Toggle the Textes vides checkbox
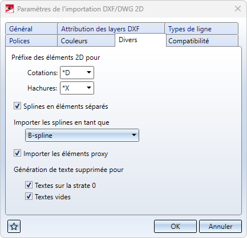This screenshot has height=238, width=247. [x=29, y=196]
